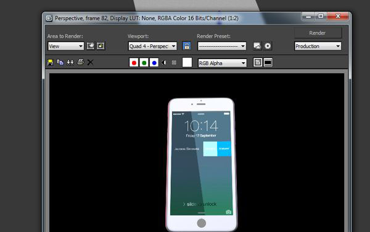Image resolution: width=370 pixels, height=232 pixels.
Task: Click the Auto Region Selected icon
Action: pyautogui.click(x=101, y=46)
